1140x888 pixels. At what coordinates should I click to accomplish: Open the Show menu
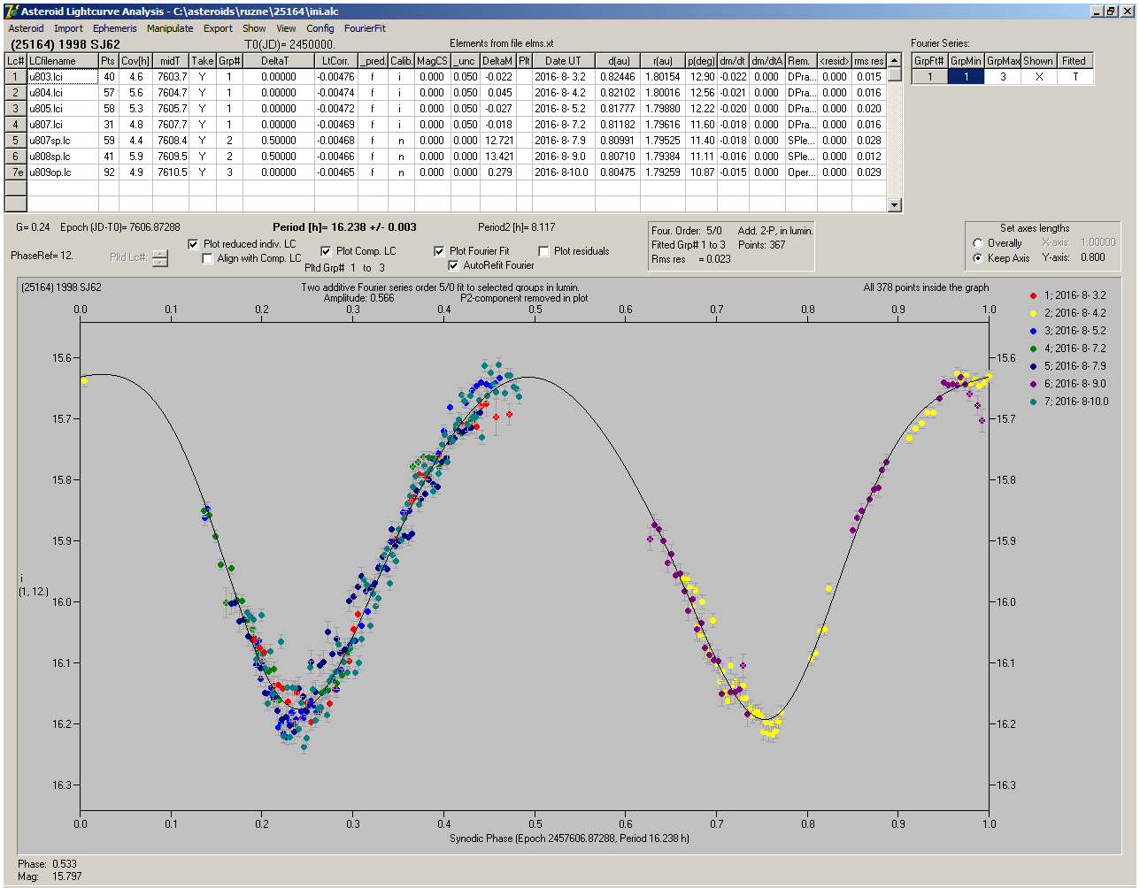254,28
